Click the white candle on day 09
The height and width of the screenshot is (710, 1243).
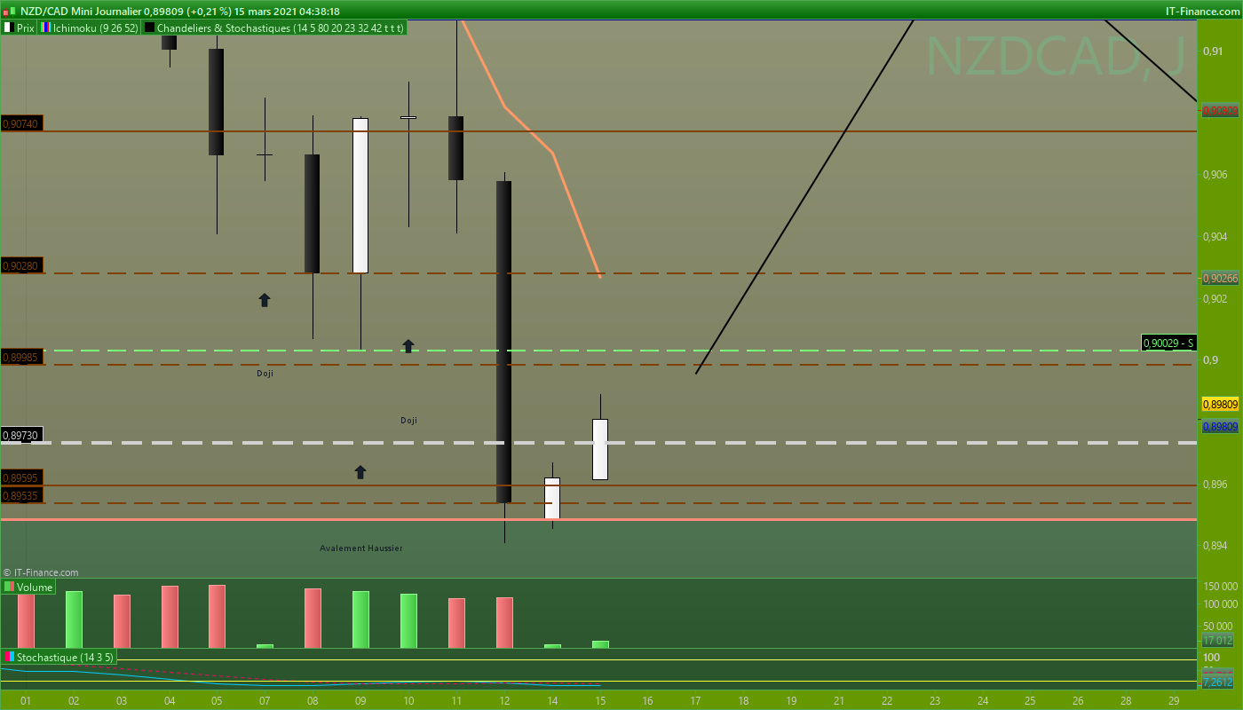(360, 195)
